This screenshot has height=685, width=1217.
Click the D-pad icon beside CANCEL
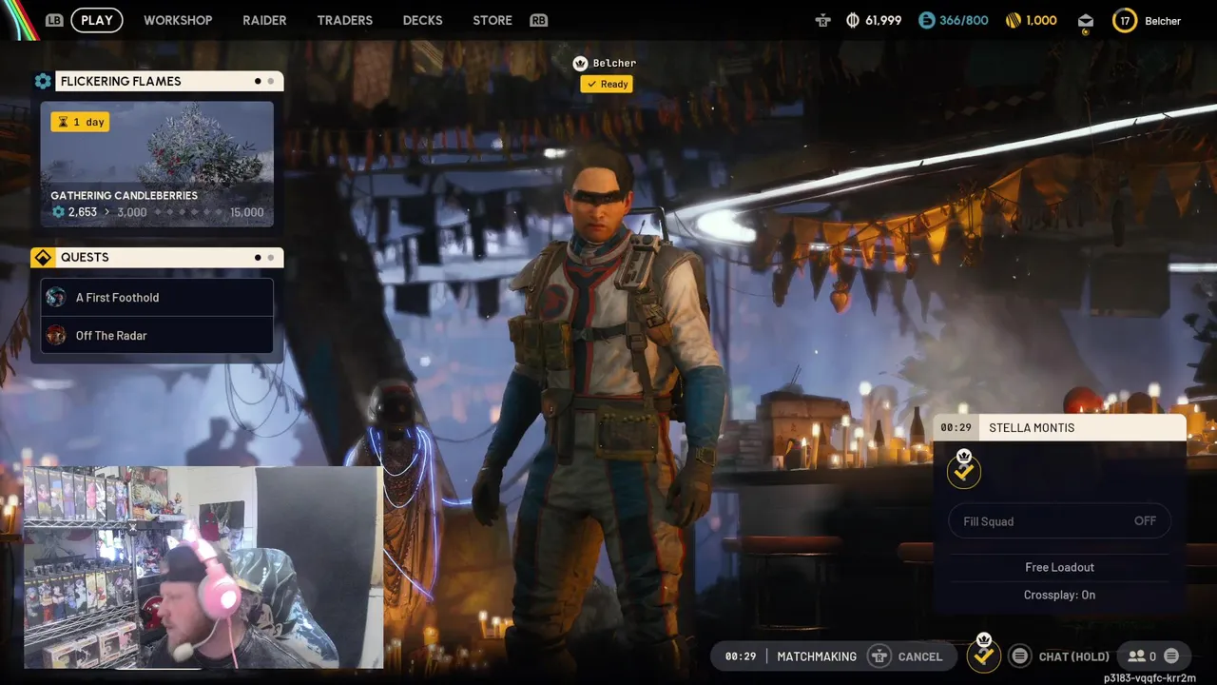879,656
